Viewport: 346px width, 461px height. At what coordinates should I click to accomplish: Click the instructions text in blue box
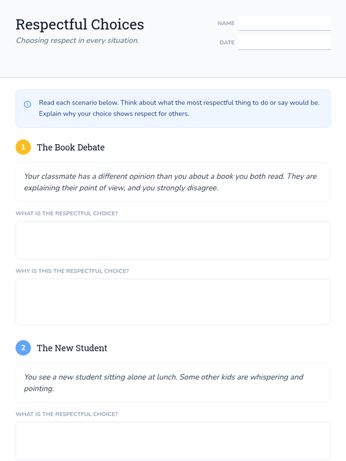tap(179, 108)
